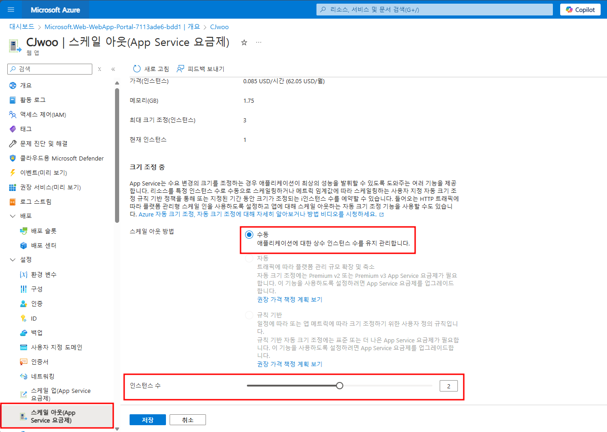Open the CJwoo breadcrumb link
Screen dimensions: 607x432
[x=219, y=27]
